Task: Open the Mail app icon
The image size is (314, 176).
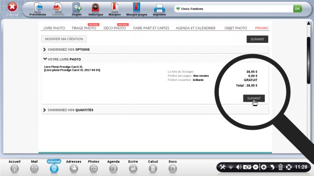Action: [34, 169]
